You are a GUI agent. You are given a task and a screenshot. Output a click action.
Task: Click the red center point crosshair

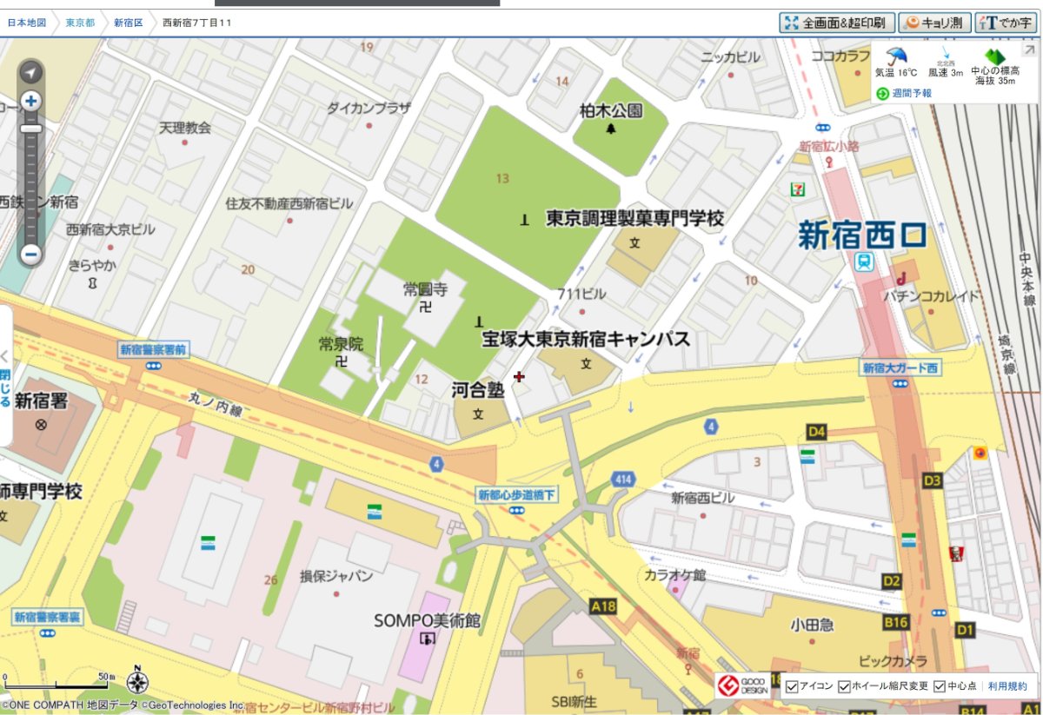(x=519, y=377)
